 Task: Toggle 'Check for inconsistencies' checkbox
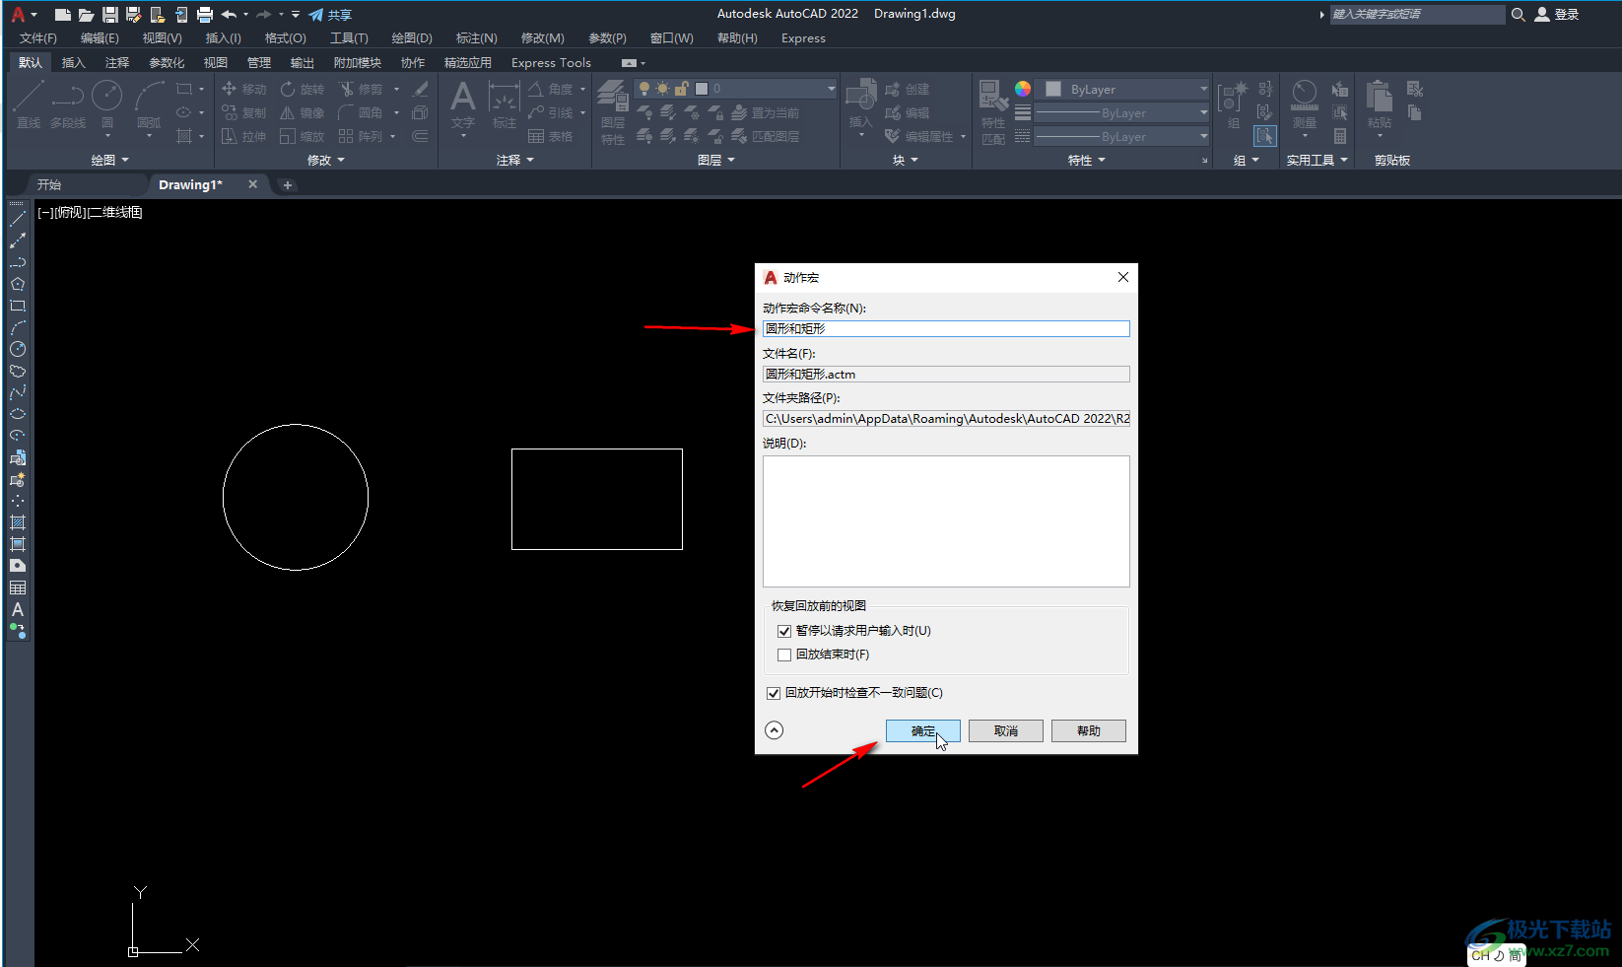click(x=774, y=693)
